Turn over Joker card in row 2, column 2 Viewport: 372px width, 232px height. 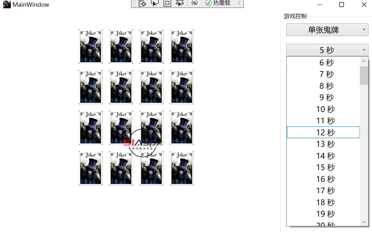click(x=121, y=87)
